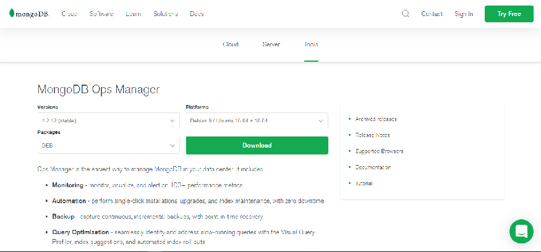Viewport: 541px width, 252px height.
Task: Click the Try Free button
Action: (509, 14)
